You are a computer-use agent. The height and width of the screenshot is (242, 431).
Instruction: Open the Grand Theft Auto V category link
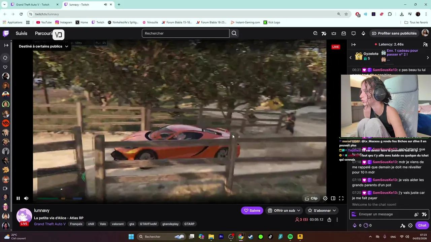[x=50, y=224]
